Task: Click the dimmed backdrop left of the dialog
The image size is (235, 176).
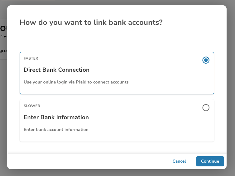Action: pyautogui.click(x=3, y=109)
